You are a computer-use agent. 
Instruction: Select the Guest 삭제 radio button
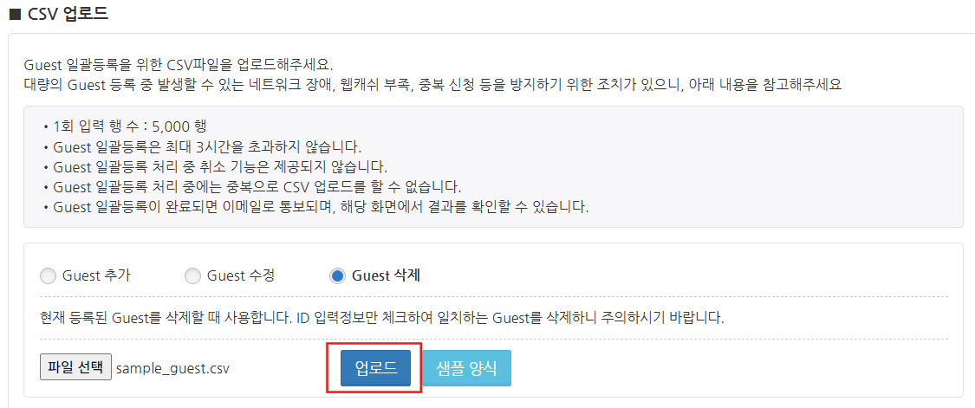(337, 276)
